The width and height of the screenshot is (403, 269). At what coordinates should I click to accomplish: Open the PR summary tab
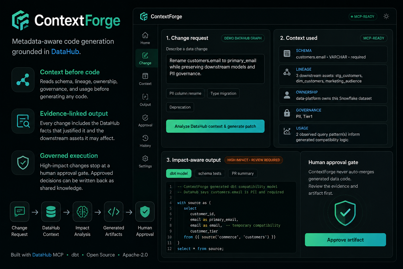pyautogui.click(x=243, y=173)
